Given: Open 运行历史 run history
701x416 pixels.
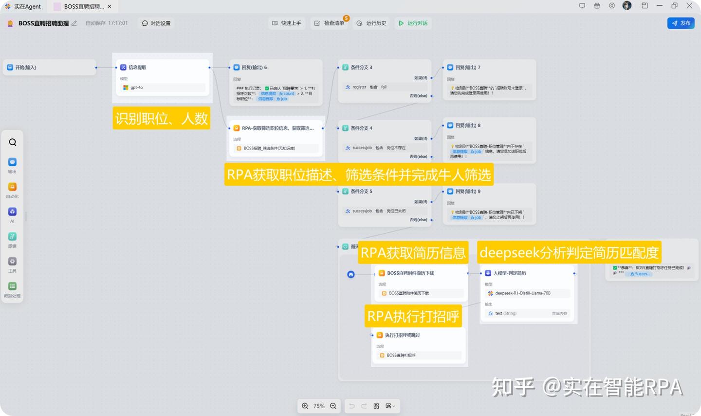Looking at the screenshot, I should click(x=371, y=23).
